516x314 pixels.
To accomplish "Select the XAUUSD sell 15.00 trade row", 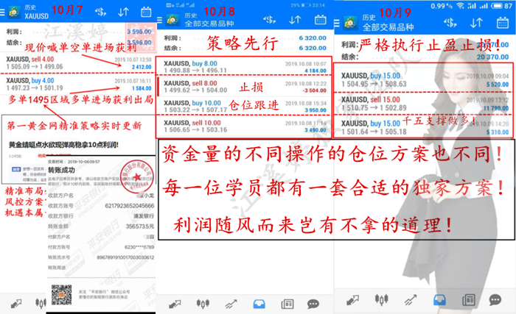I will [424, 104].
